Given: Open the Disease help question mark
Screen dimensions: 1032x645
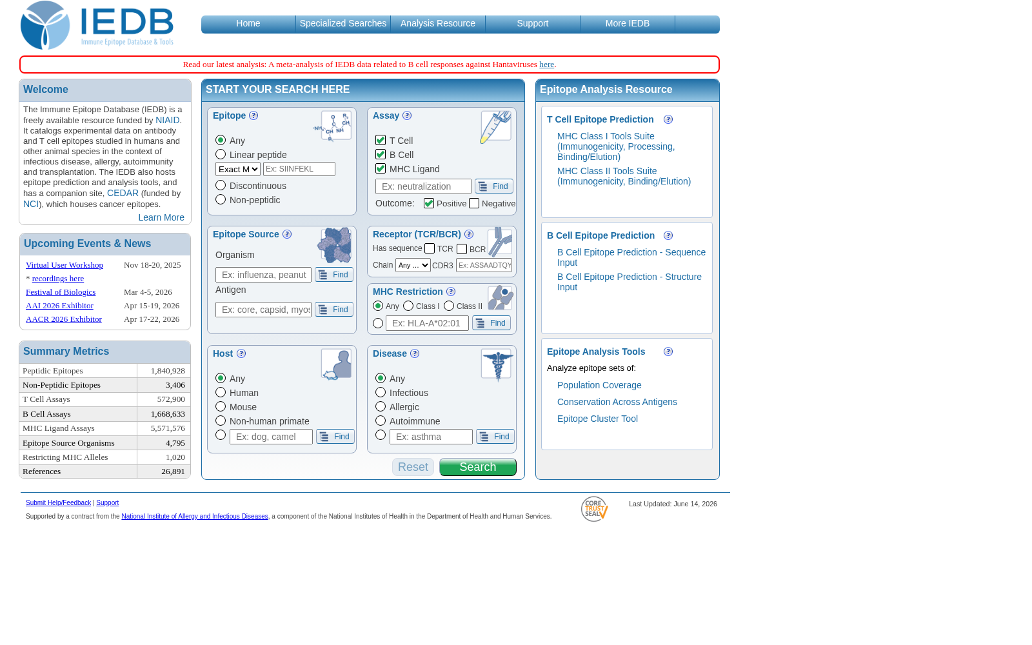Looking at the screenshot, I should [415, 354].
